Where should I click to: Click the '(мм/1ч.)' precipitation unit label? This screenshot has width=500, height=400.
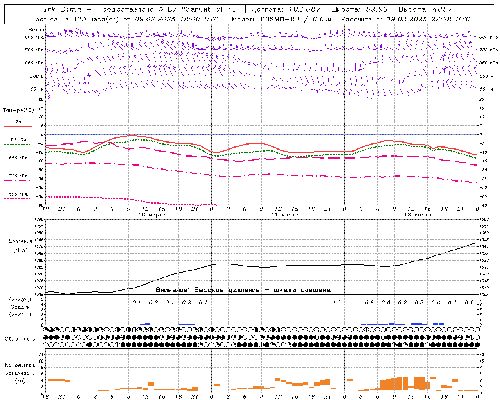tap(20, 314)
